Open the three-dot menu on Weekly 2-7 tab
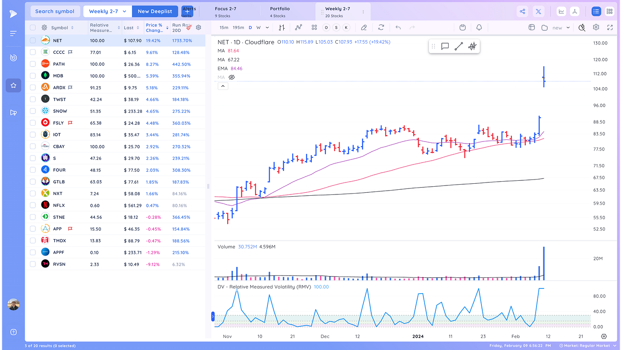 [363, 12]
